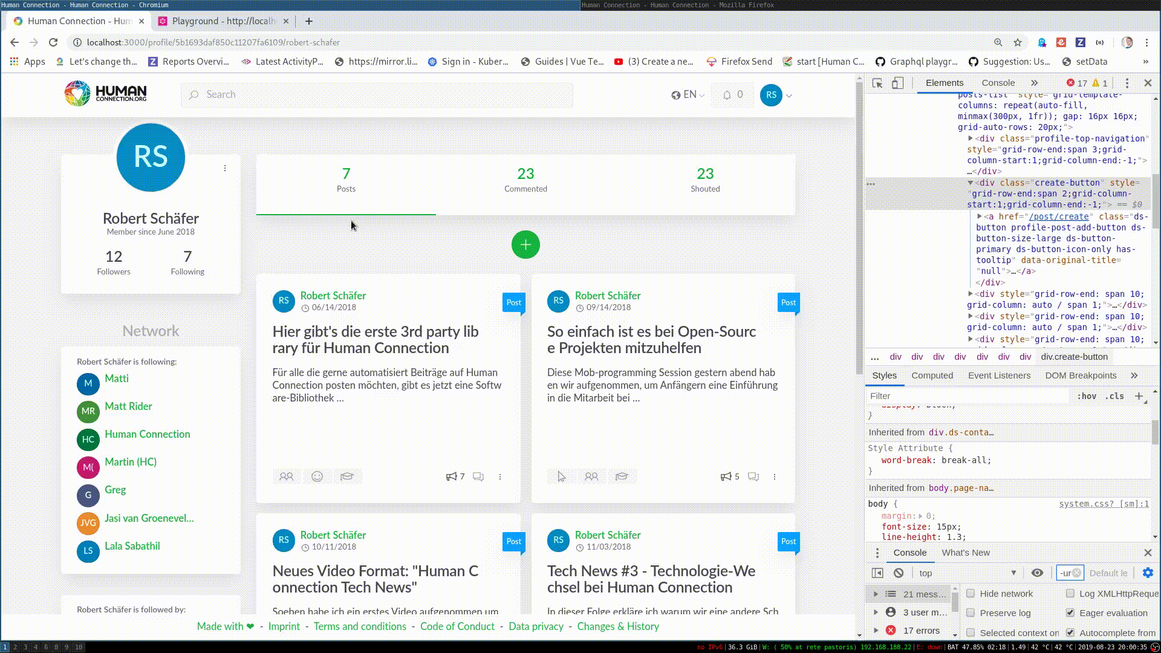The image size is (1161, 653).
Task: Click the browser address bar
Action: (x=532, y=42)
